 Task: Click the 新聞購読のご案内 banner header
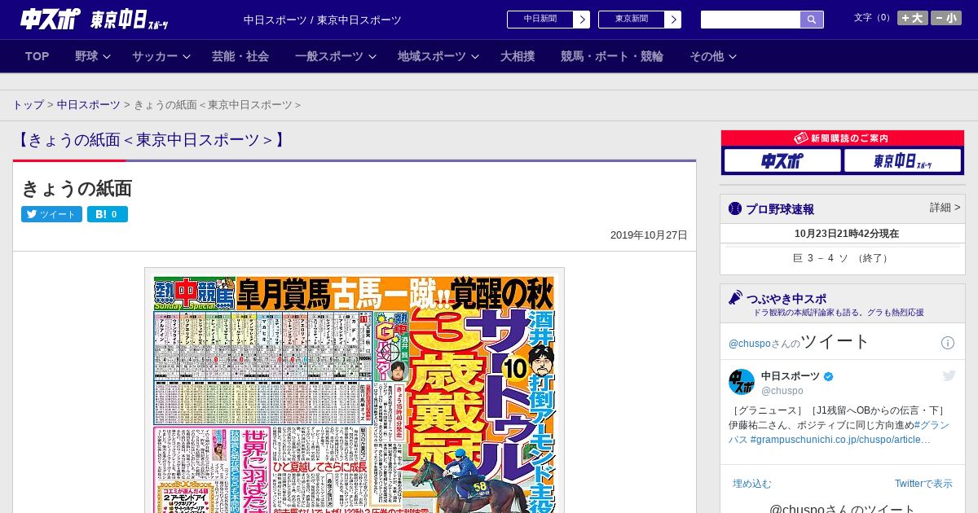(843, 138)
